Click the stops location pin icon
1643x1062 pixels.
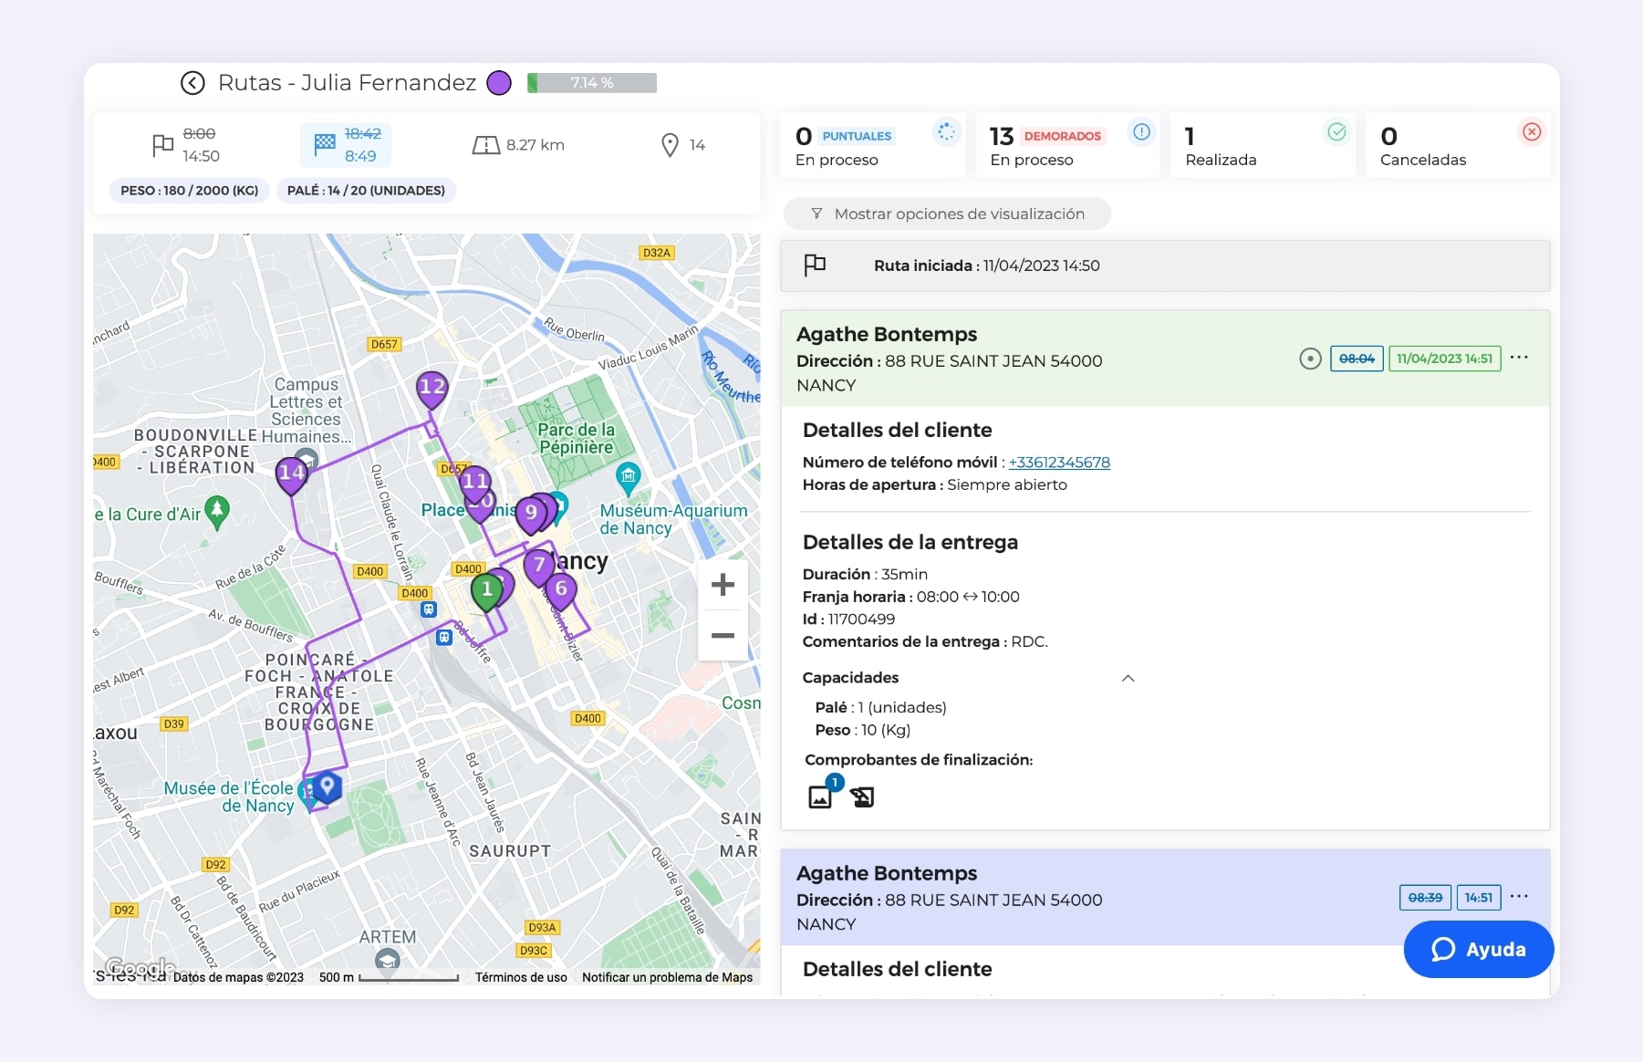(x=670, y=144)
